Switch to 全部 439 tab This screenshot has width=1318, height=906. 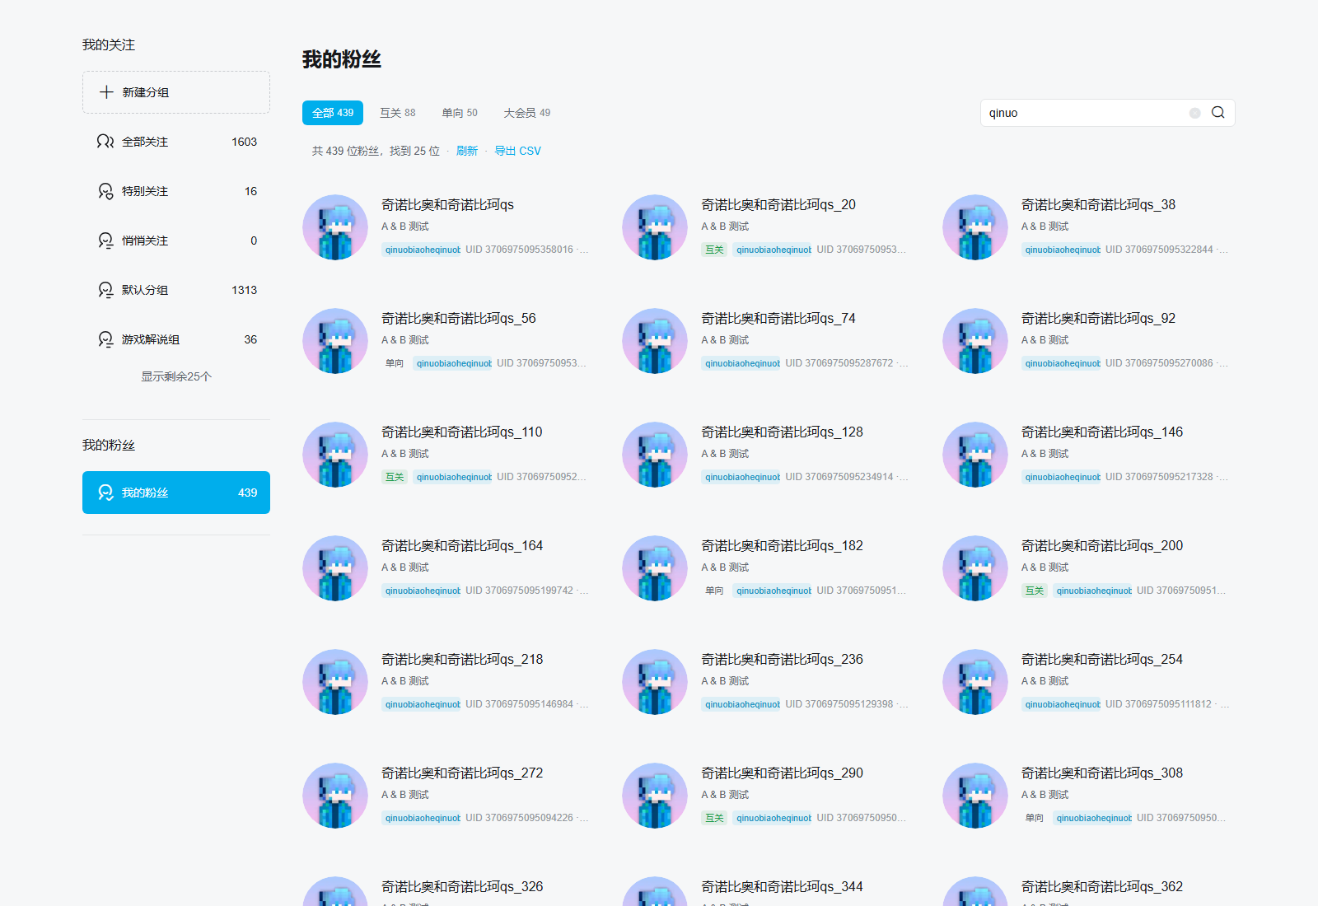coord(333,113)
